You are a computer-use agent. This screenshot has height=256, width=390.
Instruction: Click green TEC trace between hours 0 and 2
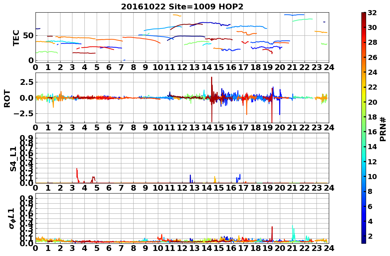point(47,52)
